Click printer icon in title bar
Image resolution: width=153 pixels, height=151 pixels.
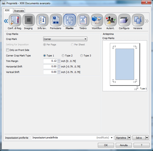pyautogui.click(x=4, y=3)
